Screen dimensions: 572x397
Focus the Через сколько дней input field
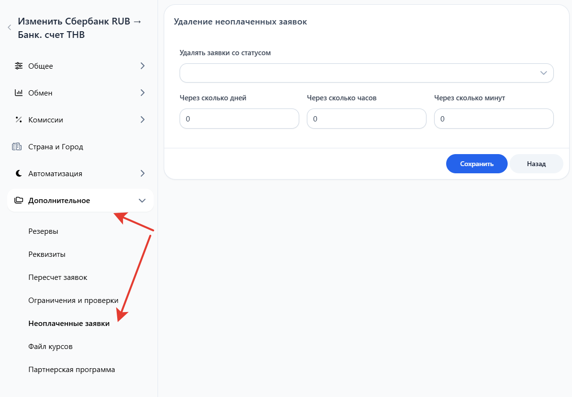click(x=239, y=119)
